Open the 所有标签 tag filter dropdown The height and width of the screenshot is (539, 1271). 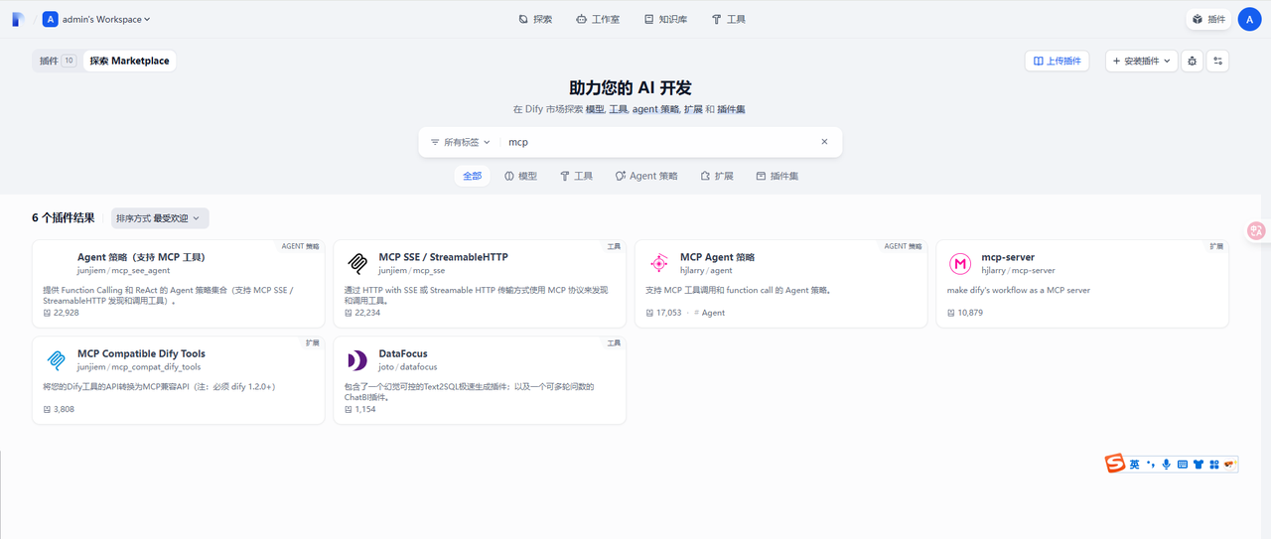(460, 142)
